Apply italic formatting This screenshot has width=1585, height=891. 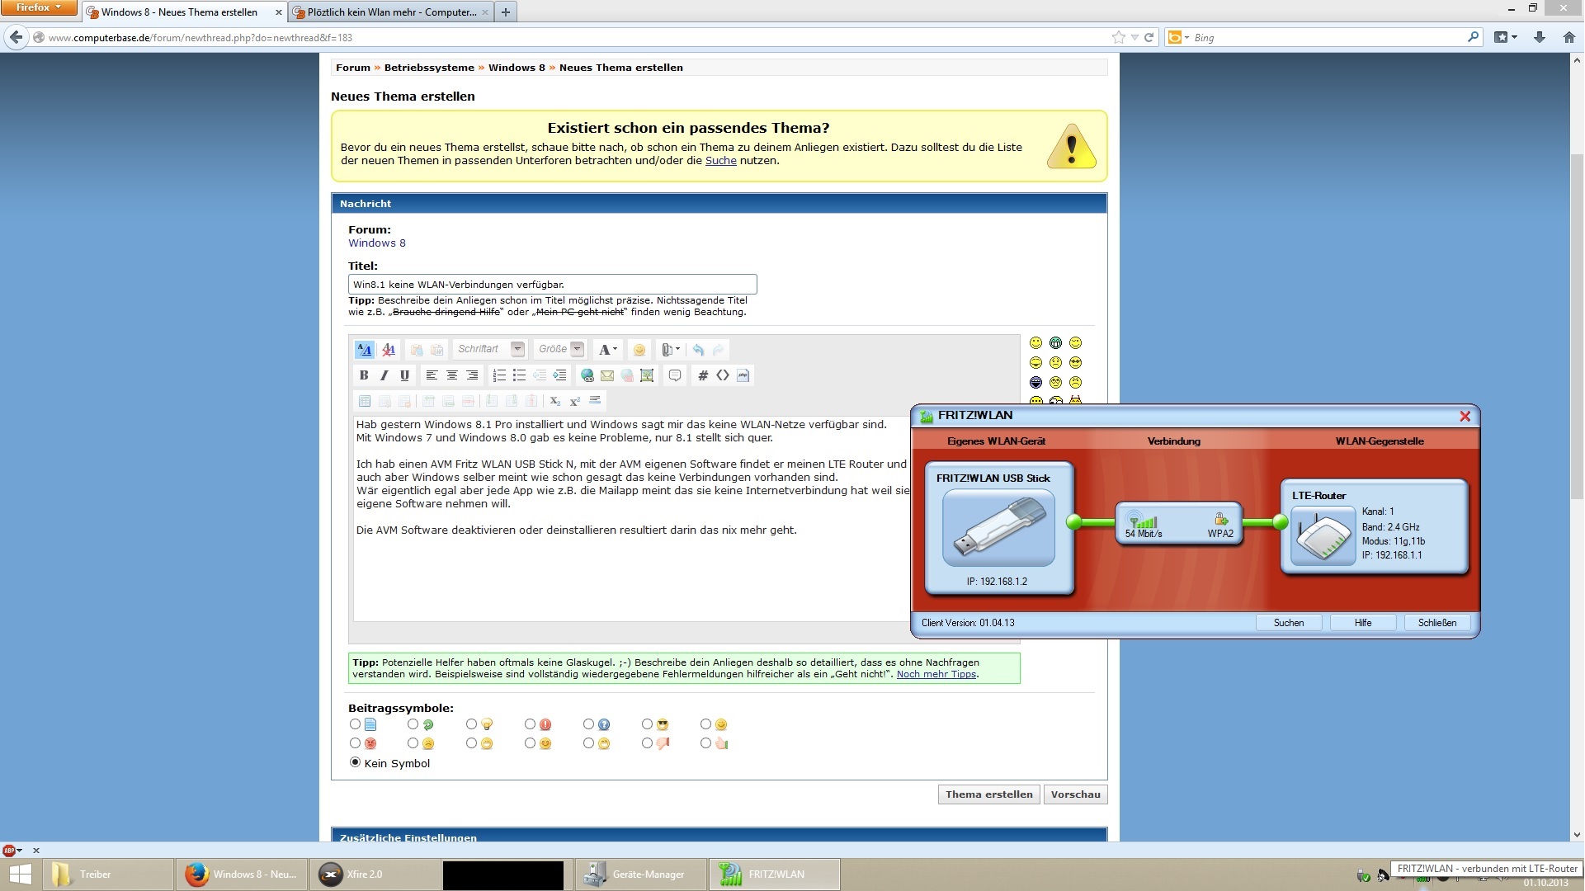(384, 375)
